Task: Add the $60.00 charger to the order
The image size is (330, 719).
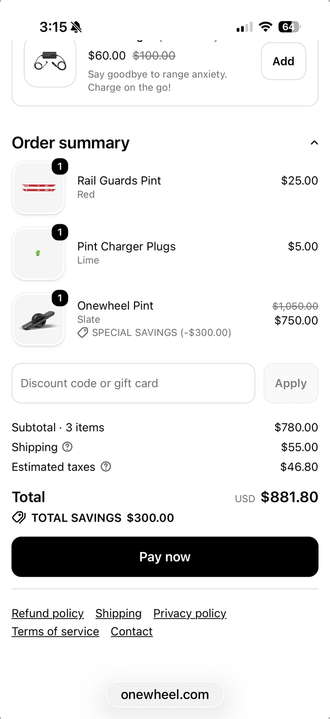Action: pos(284,61)
